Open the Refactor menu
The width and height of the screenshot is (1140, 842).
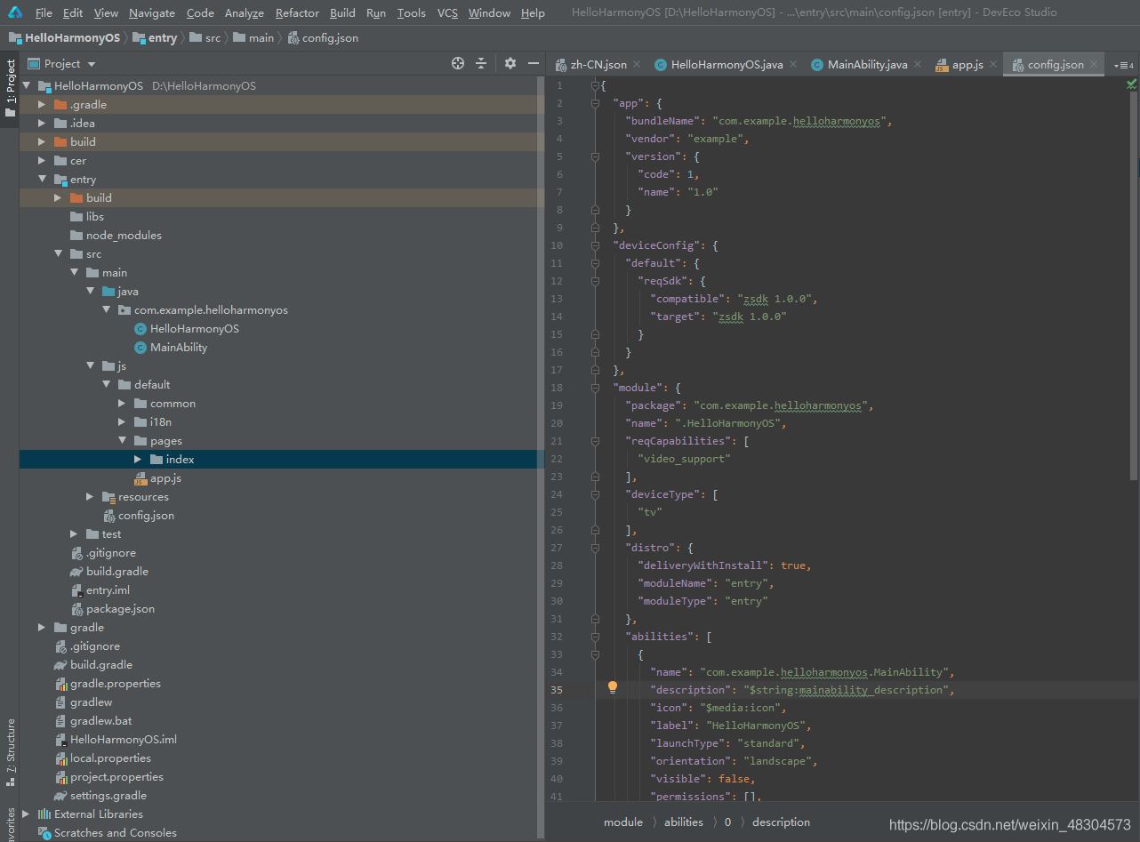click(x=297, y=12)
